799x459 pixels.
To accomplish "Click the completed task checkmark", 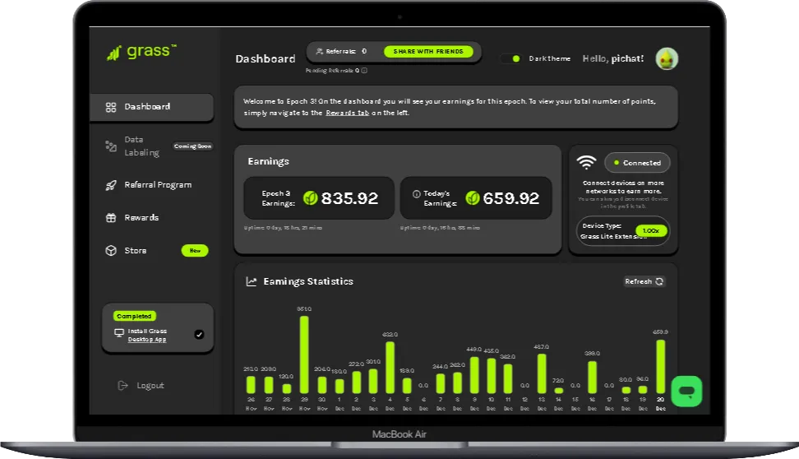I will [x=199, y=335].
